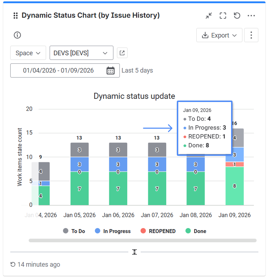Click the horizontal chart scrollbar

coord(142,240)
